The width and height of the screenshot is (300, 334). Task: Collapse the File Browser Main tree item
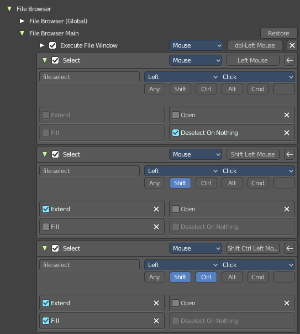click(x=22, y=33)
